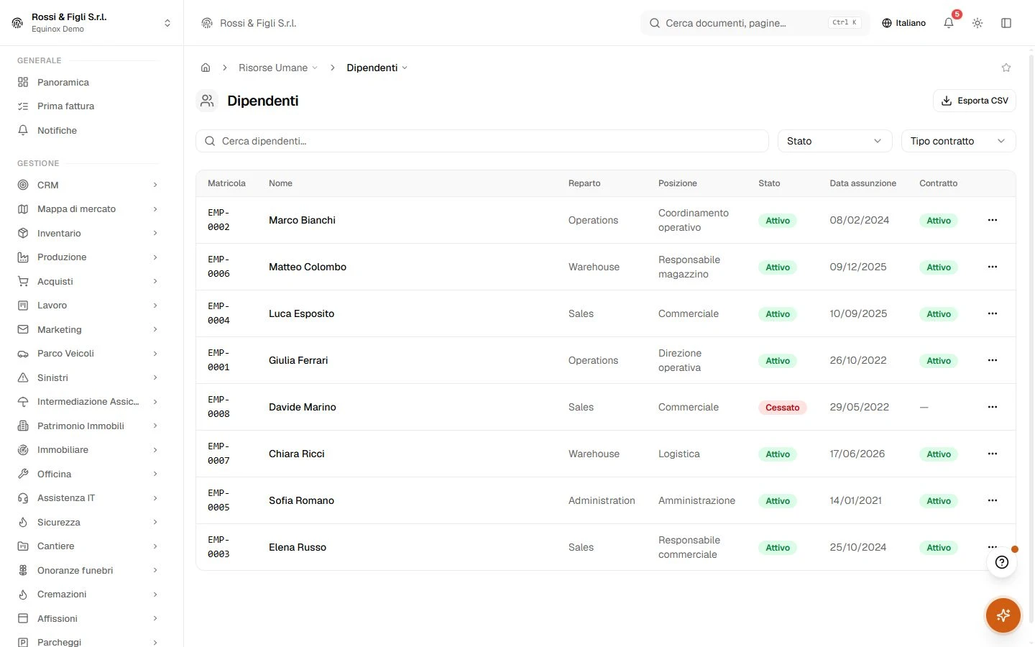Open the Risorse Umane breadcrumb dropdown
The width and height of the screenshot is (1035, 647).
[x=278, y=68]
